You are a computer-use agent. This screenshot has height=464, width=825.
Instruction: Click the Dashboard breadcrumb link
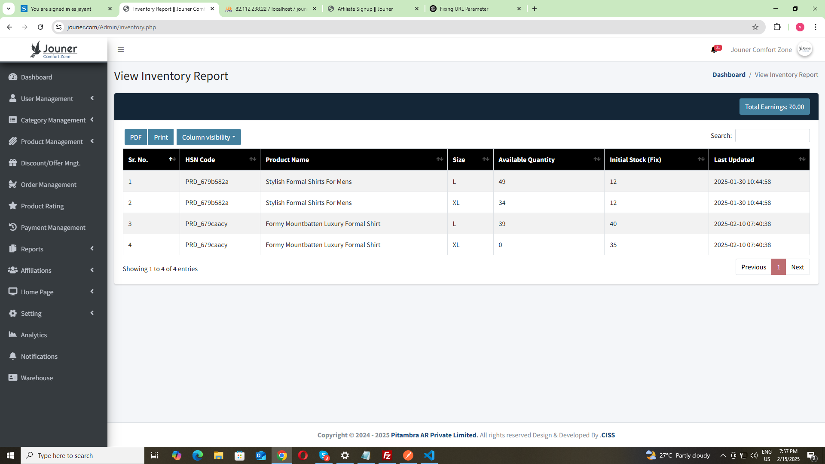pos(729,75)
